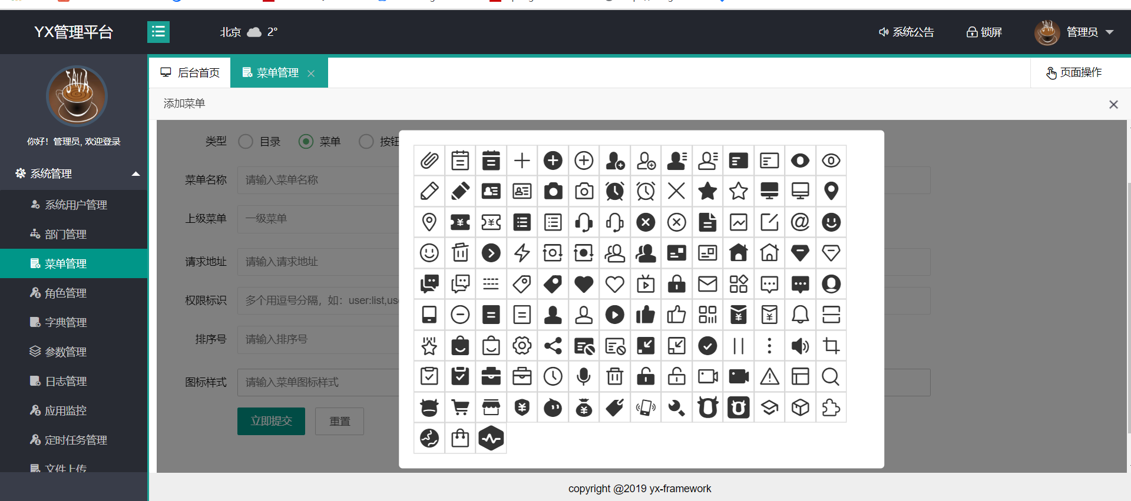Pick the speaker volume icon in grid

tap(800, 346)
